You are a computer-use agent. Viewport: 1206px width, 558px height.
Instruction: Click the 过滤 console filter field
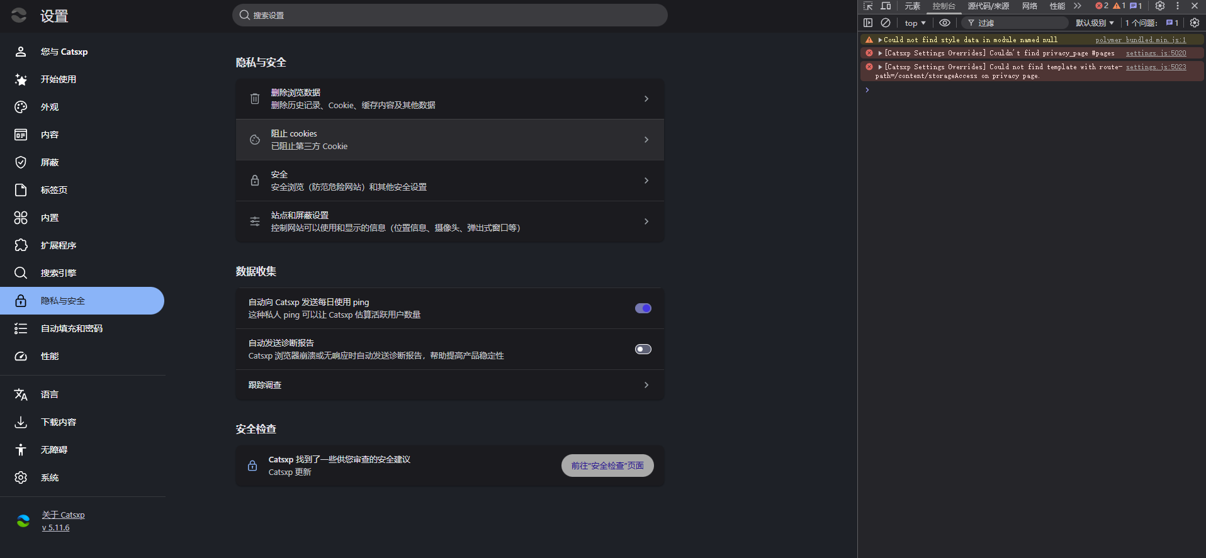tap(1015, 23)
